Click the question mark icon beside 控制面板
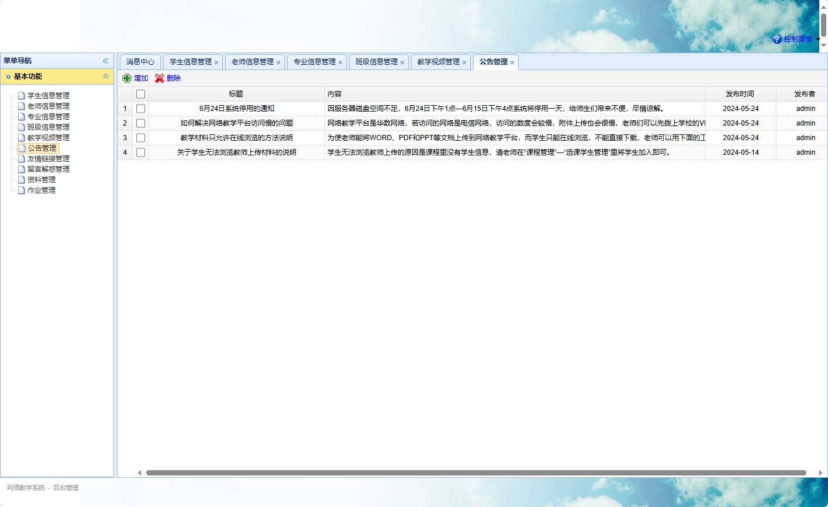This screenshot has height=507, width=828. click(x=777, y=39)
